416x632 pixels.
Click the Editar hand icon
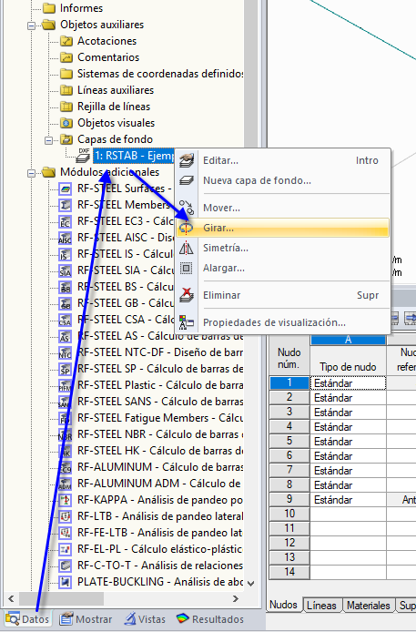tap(186, 160)
